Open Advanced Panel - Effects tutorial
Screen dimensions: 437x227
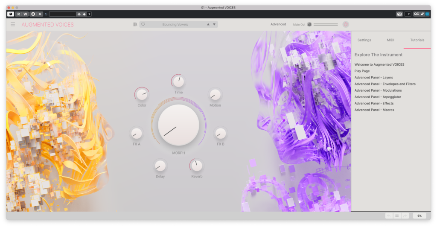click(x=374, y=103)
